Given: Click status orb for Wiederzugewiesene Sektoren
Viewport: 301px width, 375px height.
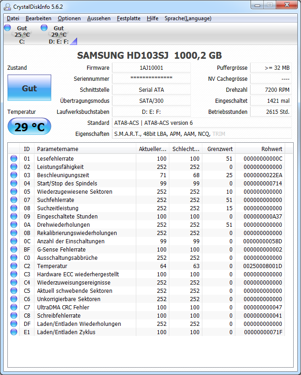Looking at the screenshot, I should pos(14,191).
